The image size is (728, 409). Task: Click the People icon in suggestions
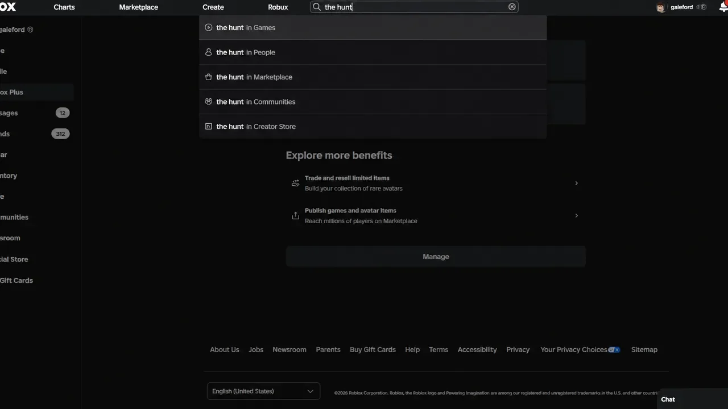click(208, 52)
